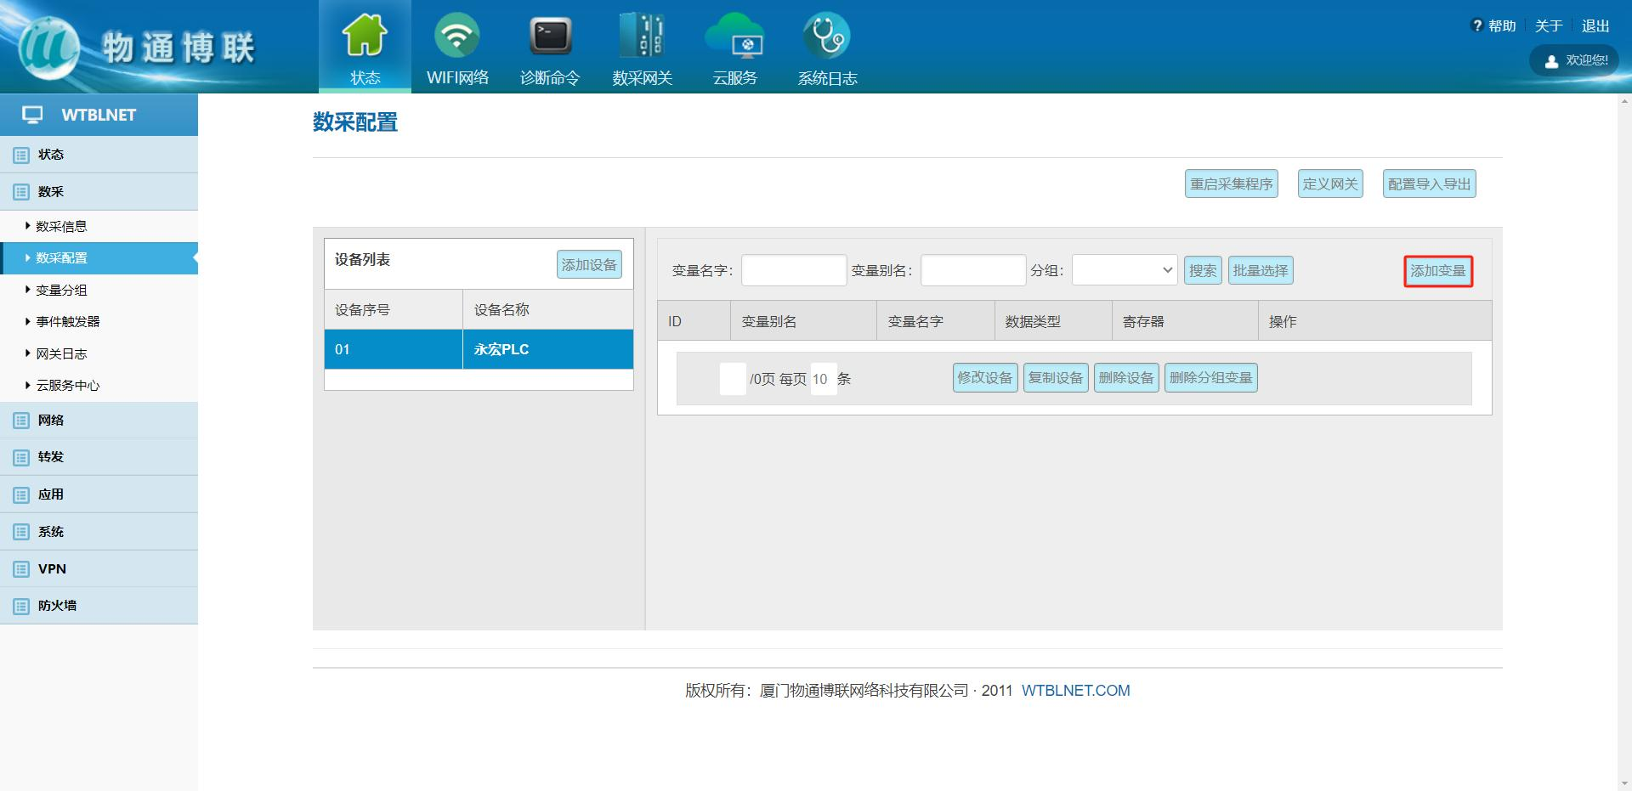Open the 分组 dropdown list
1632x791 pixels.
(x=1125, y=270)
